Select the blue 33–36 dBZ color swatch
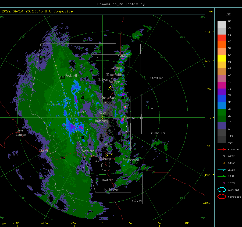This screenshot has height=227, width=242. pyautogui.click(x=222, y=99)
